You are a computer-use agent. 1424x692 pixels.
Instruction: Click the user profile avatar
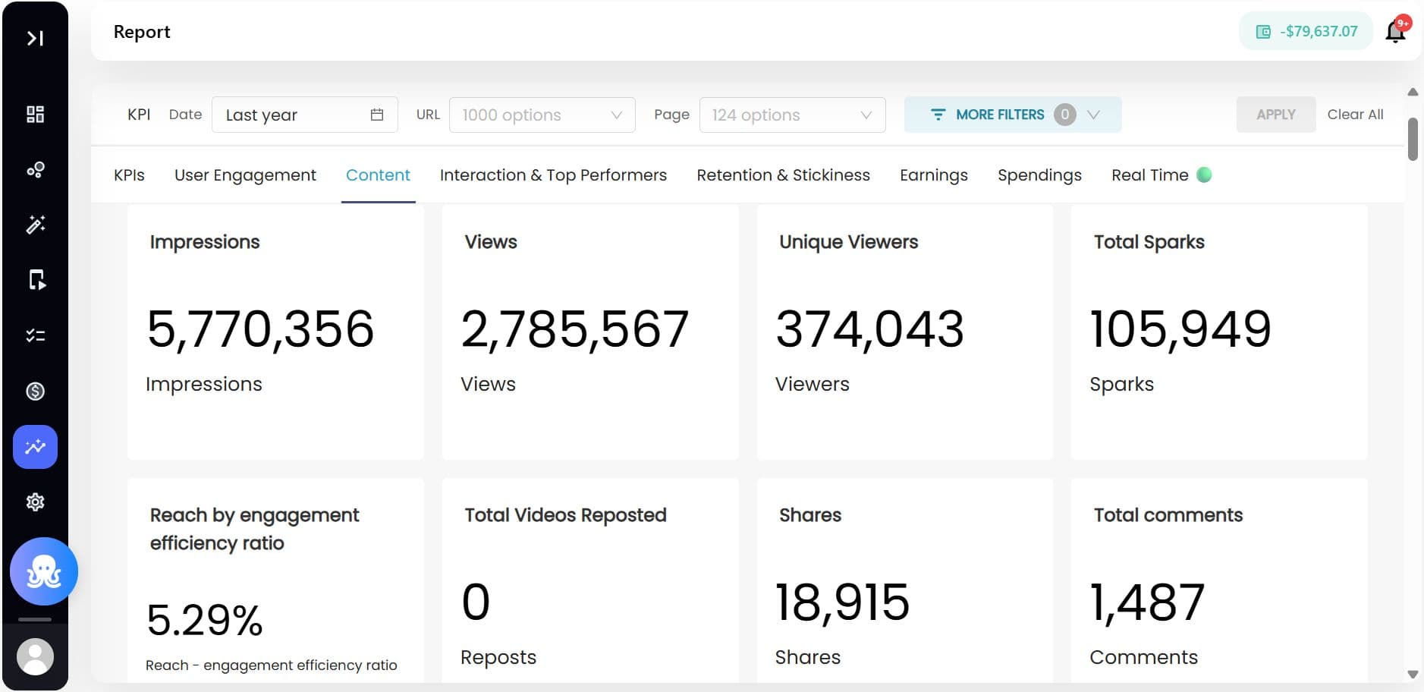coord(35,656)
